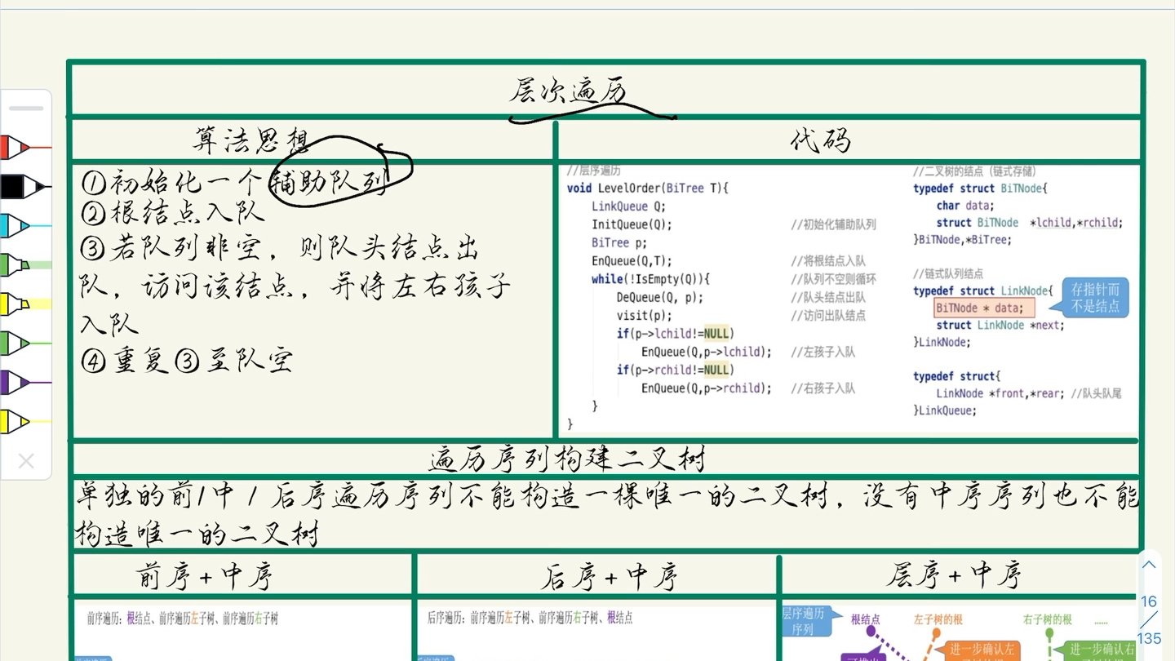Screen dimensions: 1175x661
Task: Click the EnQueue(Q,p->rchild); code line
Action: click(706, 388)
